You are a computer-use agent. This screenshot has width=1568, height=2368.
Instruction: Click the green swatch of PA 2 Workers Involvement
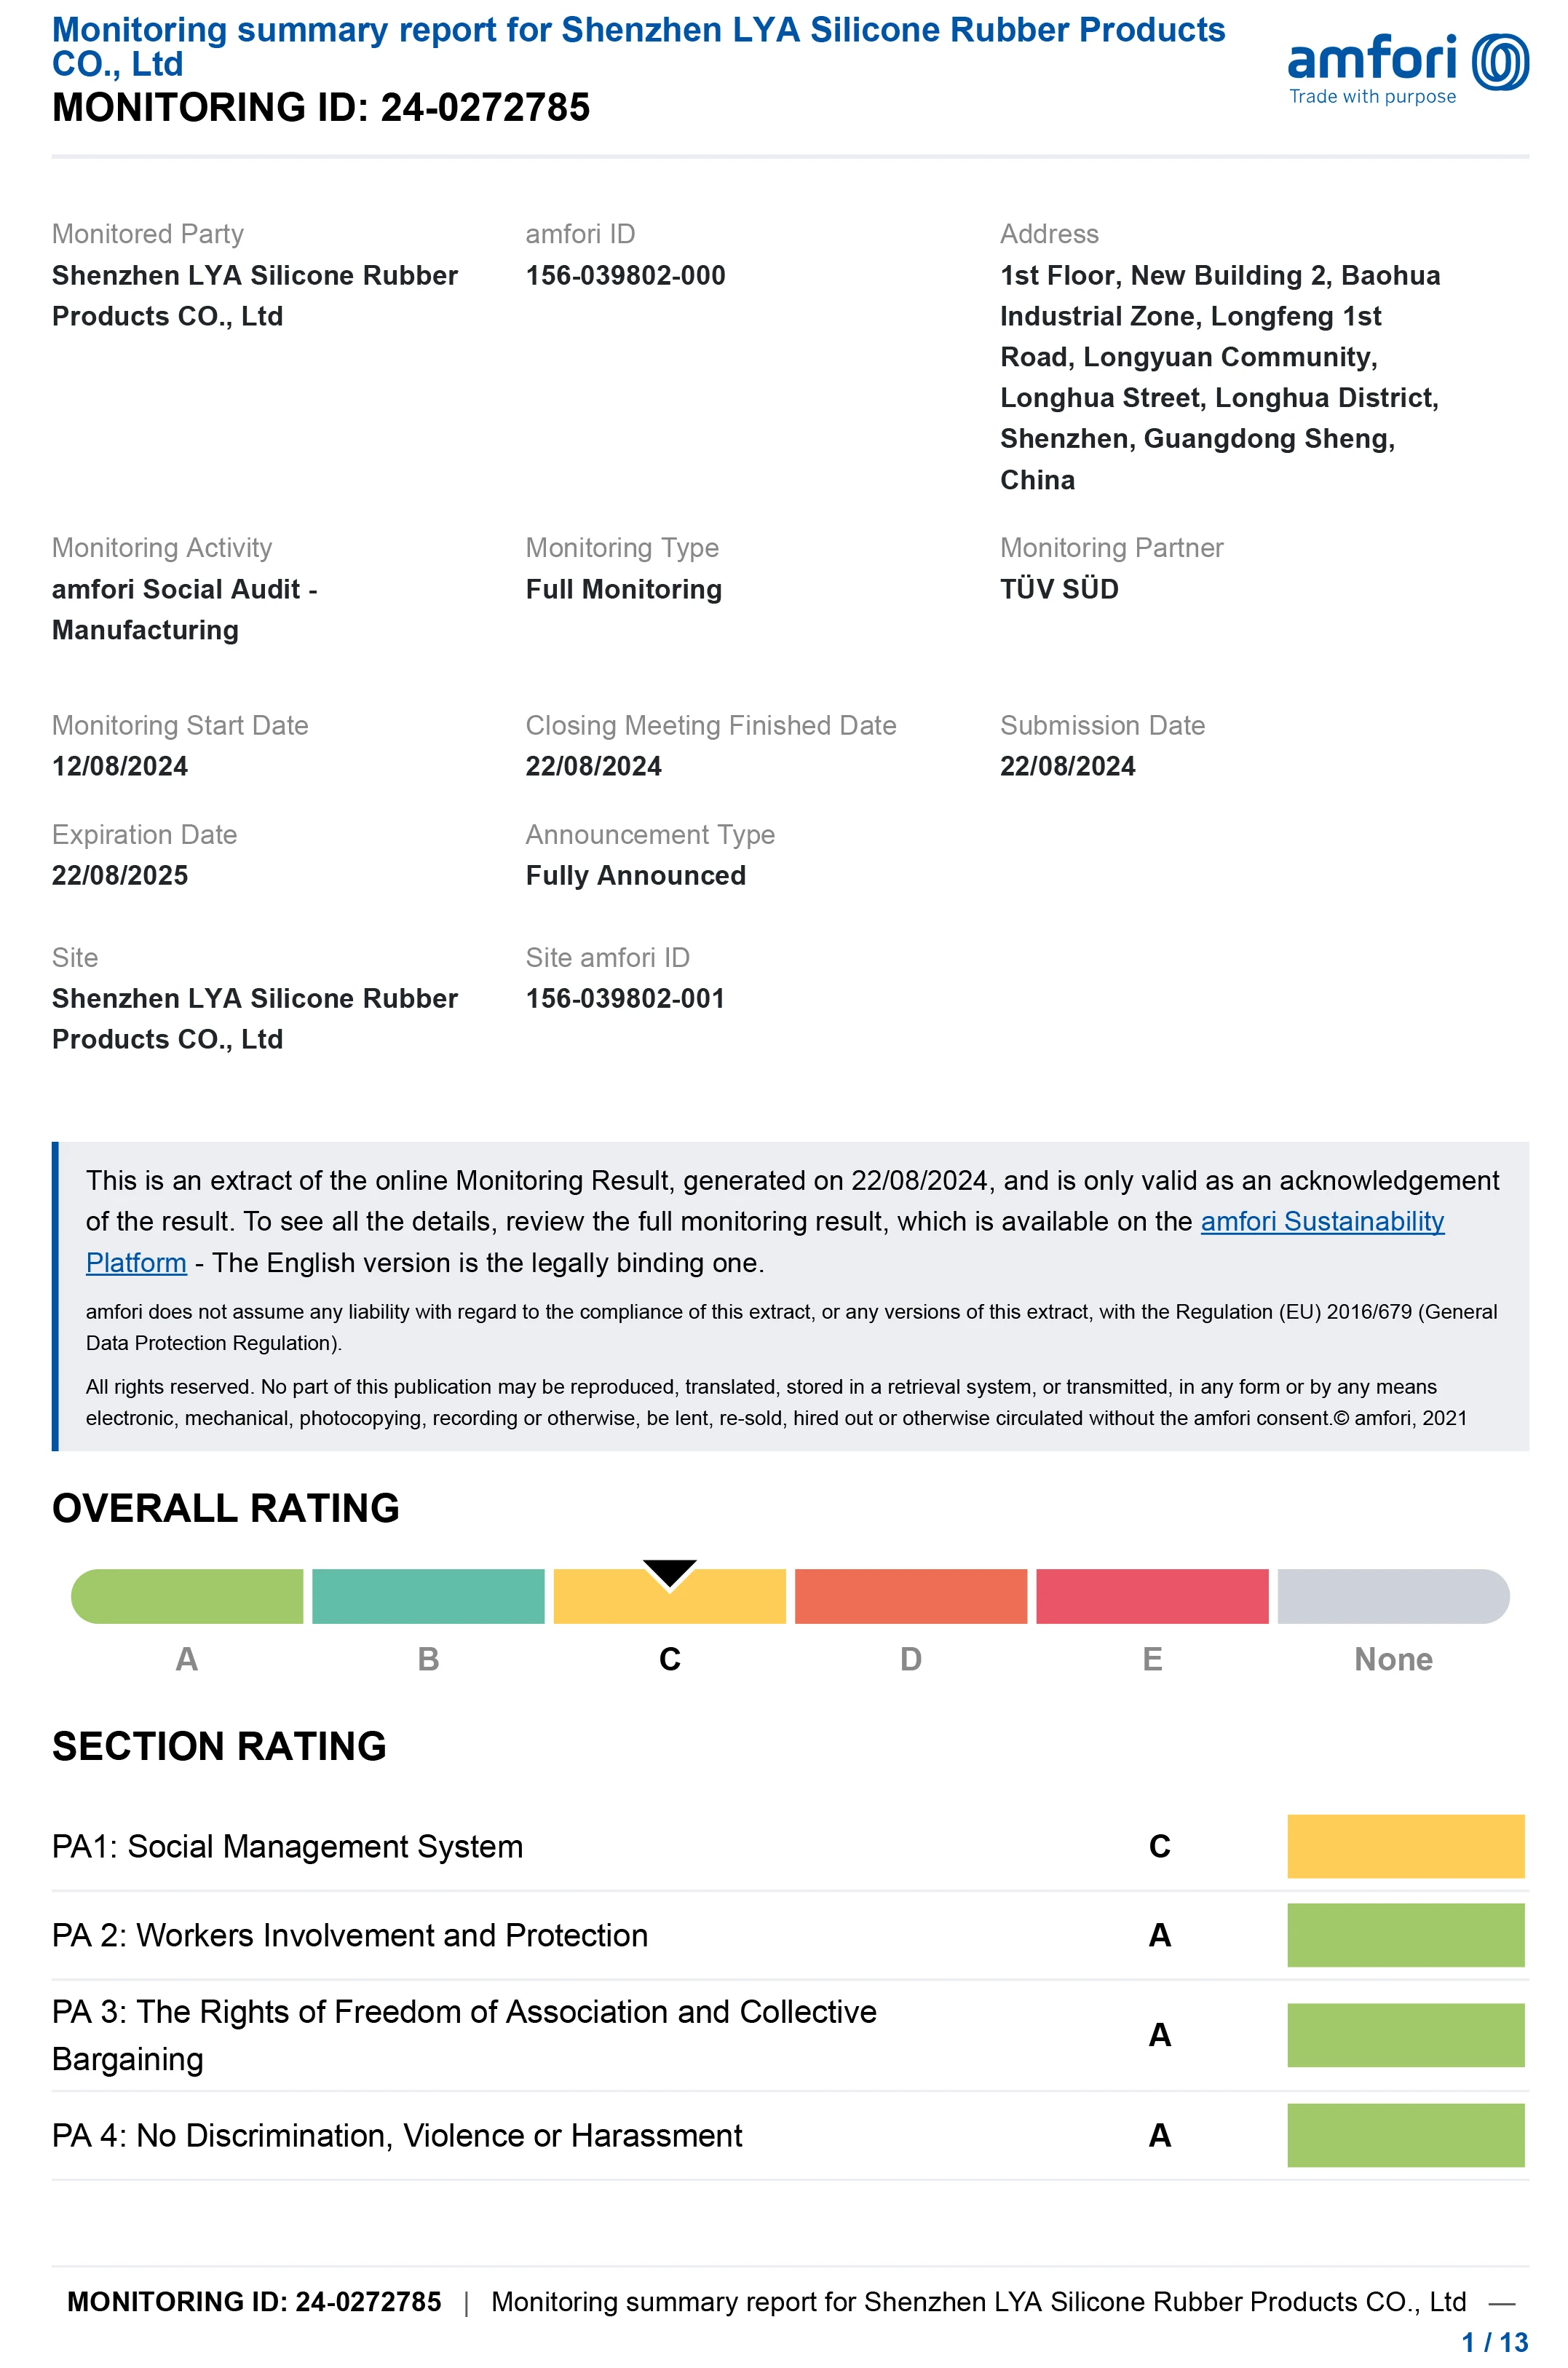[x=1405, y=1935]
